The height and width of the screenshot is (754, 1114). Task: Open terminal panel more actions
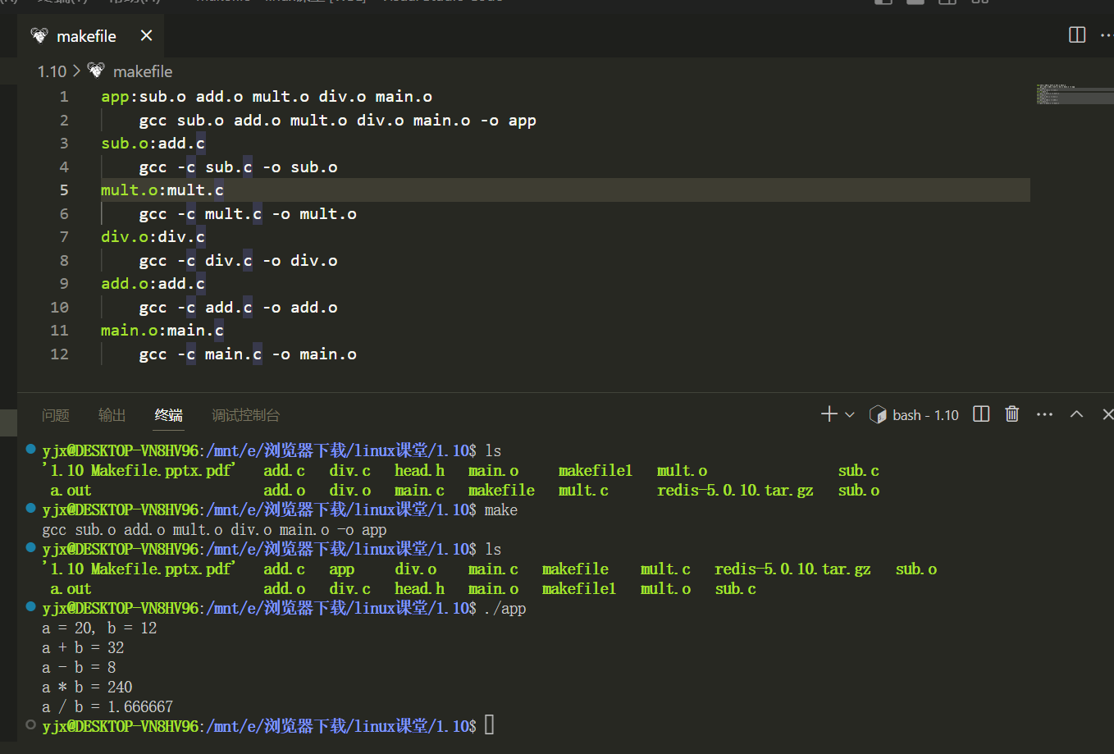(1044, 414)
